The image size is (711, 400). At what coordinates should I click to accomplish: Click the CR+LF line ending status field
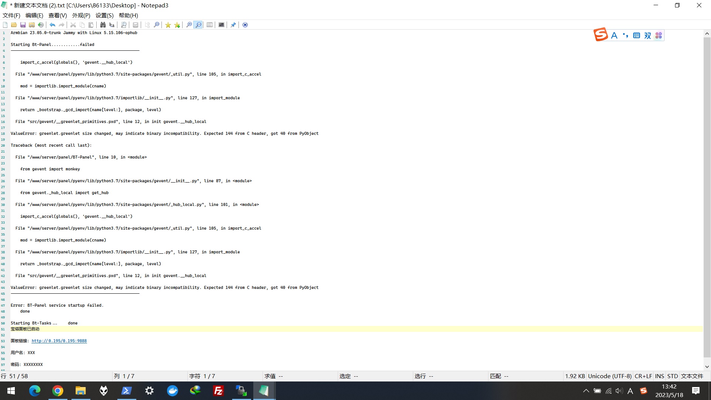click(643, 376)
